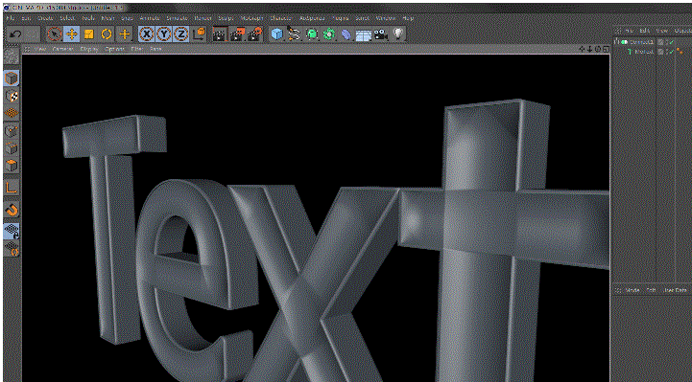The height and width of the screenshot is (382, 692).
Task: Select the Scale tool
Action: tap(88, 34)
